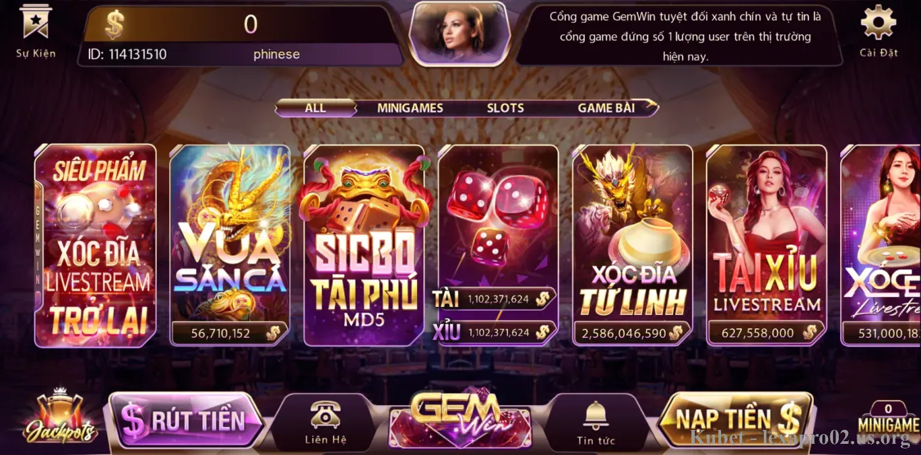Tap the GemWin center logo
The width and height of the screenshot is (921, 455).
(x=460, y=418)
